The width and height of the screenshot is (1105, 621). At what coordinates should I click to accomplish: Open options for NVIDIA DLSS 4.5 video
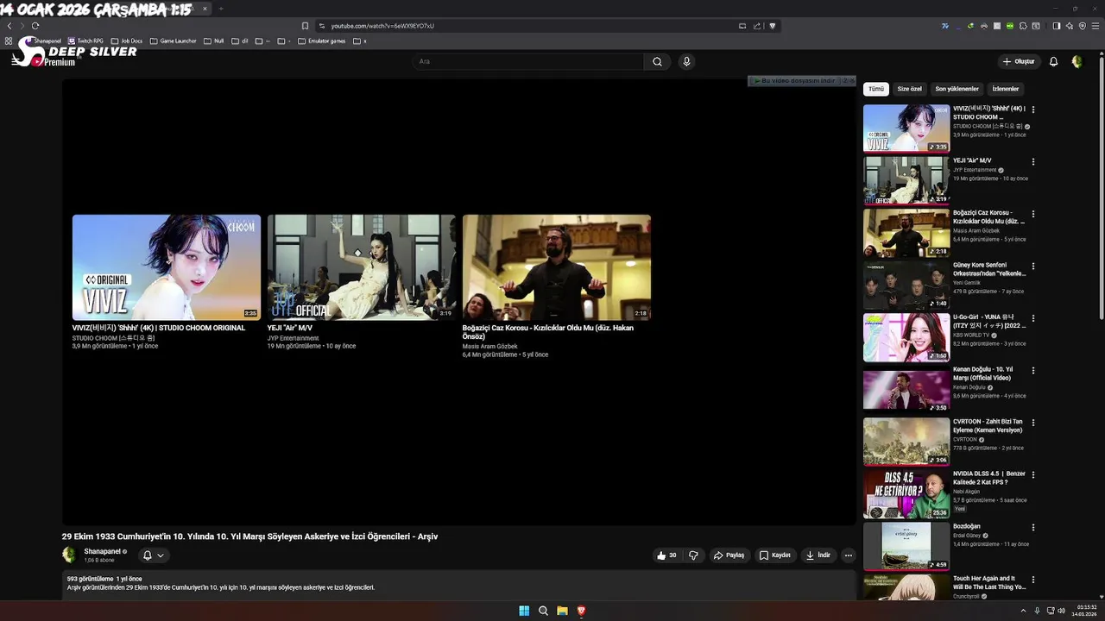tap(1032, 474)
